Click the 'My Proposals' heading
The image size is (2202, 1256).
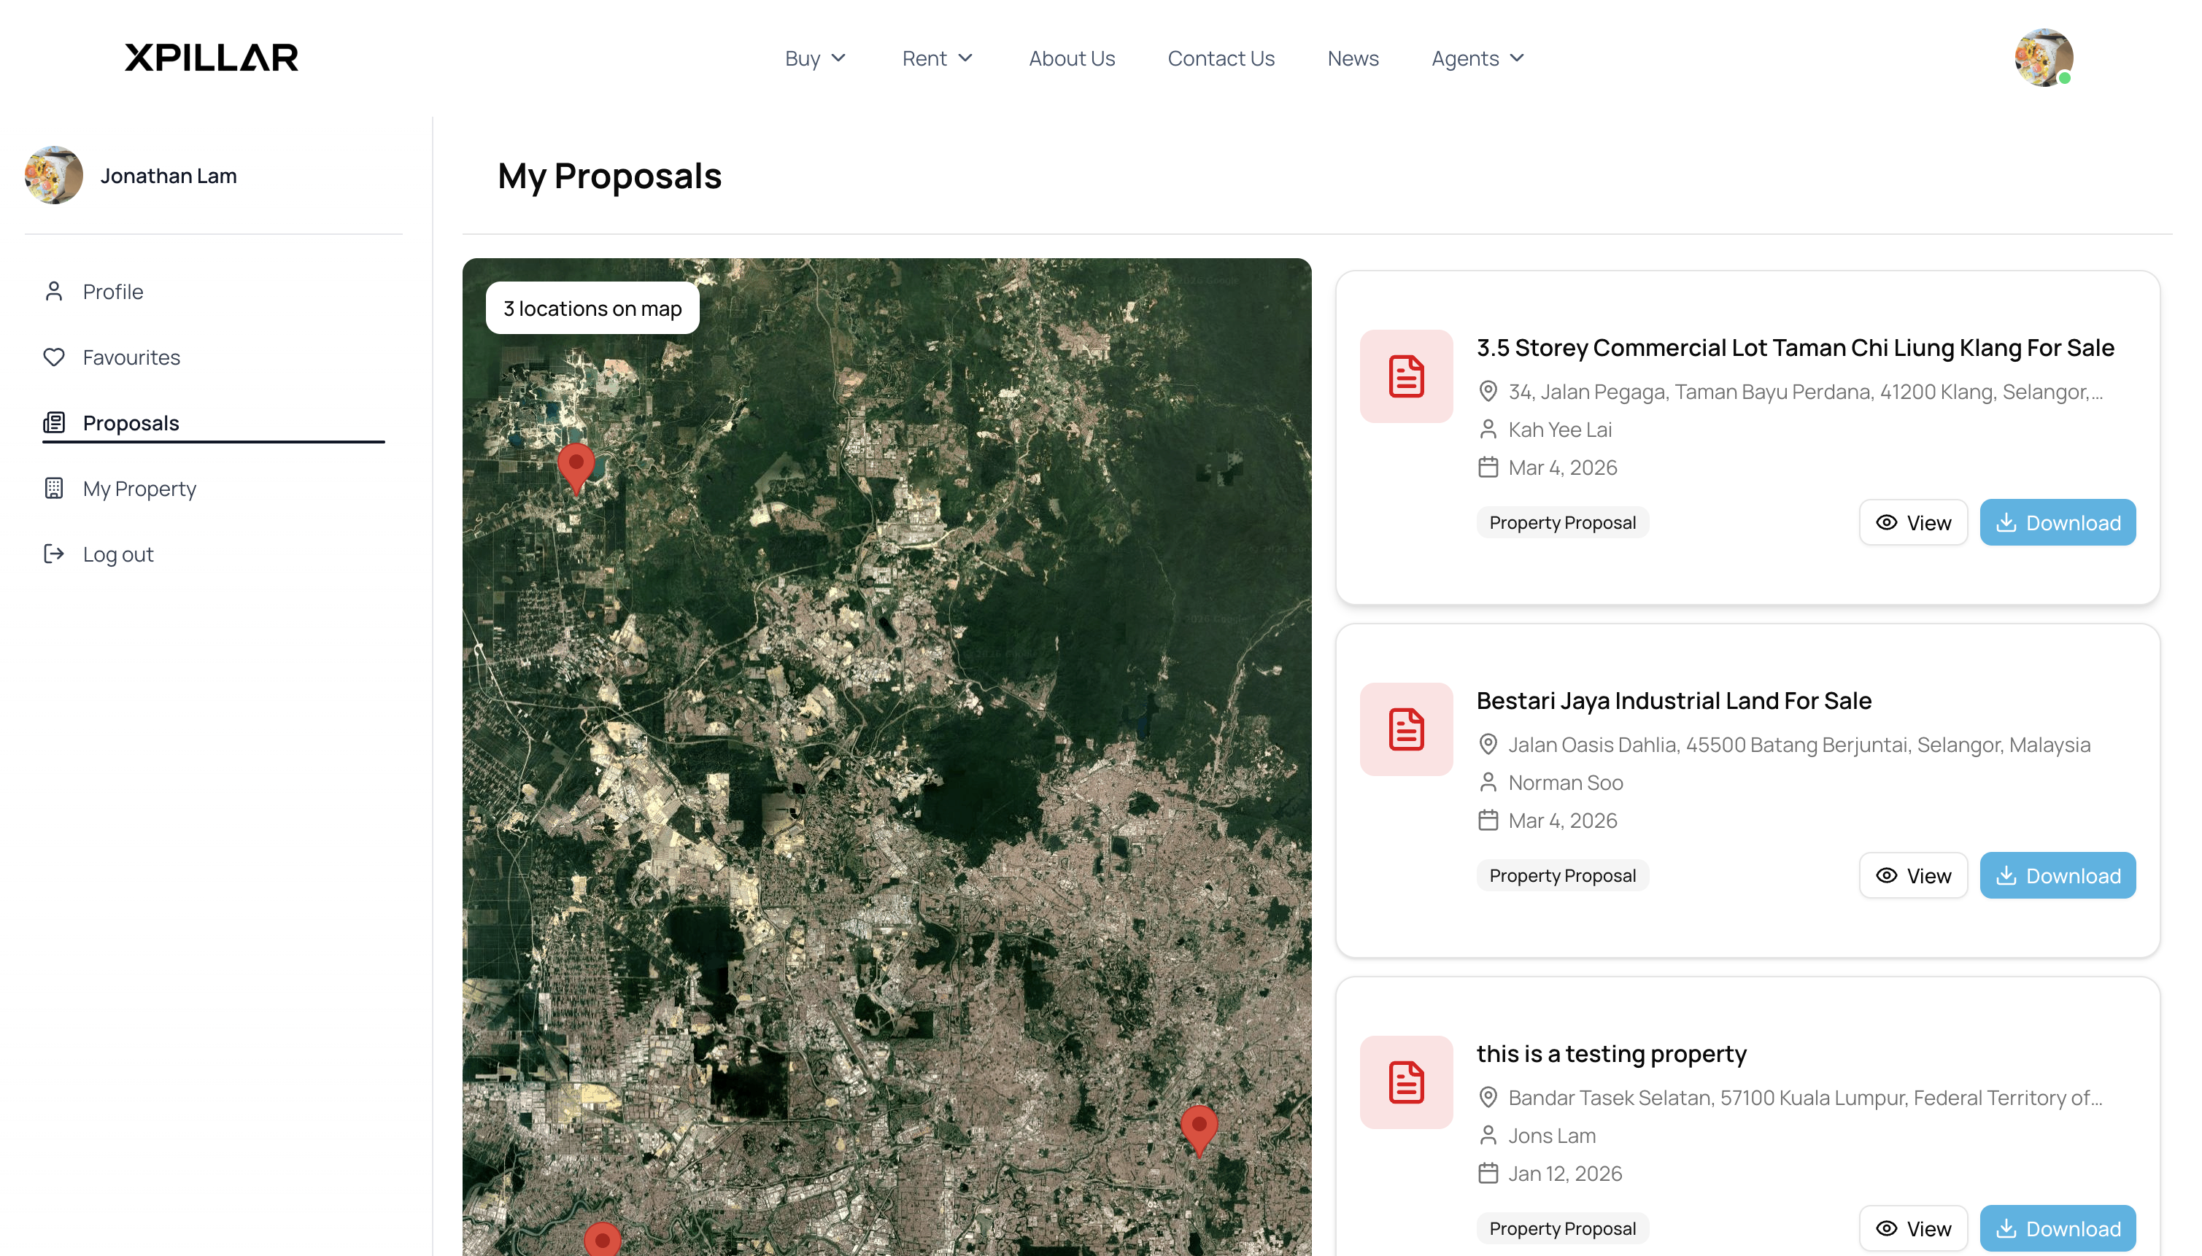(x=609, y=176)
